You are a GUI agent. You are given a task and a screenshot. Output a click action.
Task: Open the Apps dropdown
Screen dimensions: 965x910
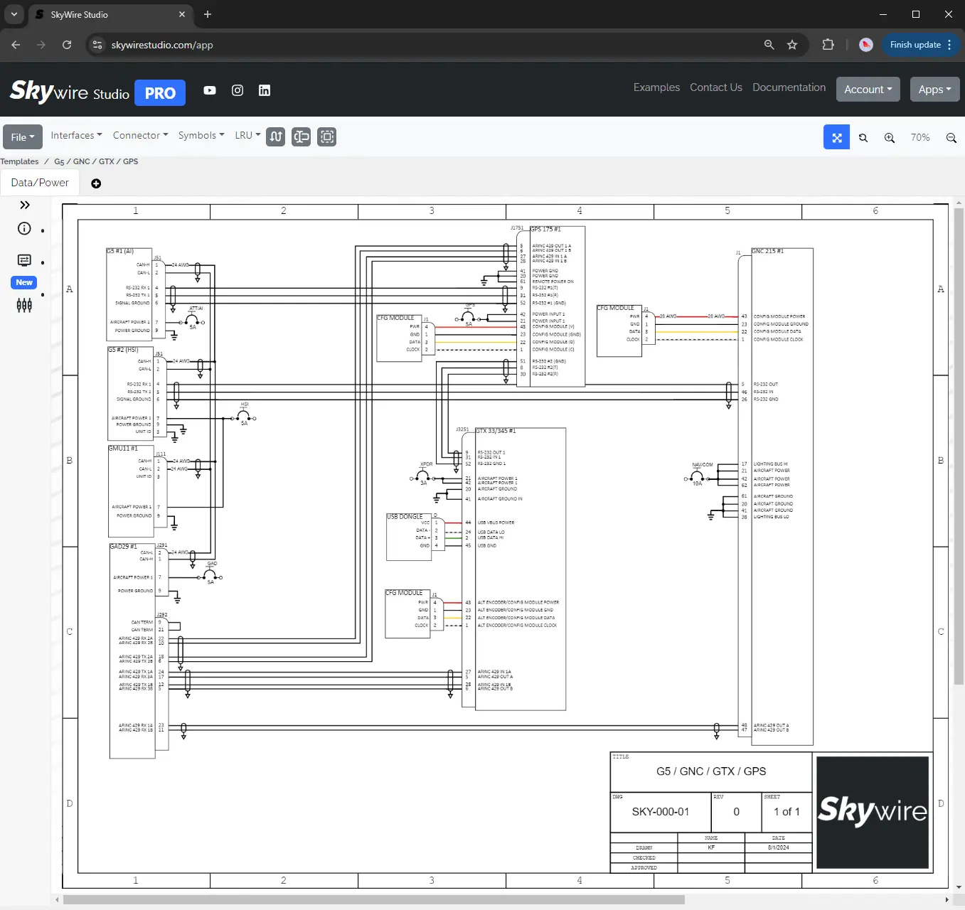click(x=934, y=90)
